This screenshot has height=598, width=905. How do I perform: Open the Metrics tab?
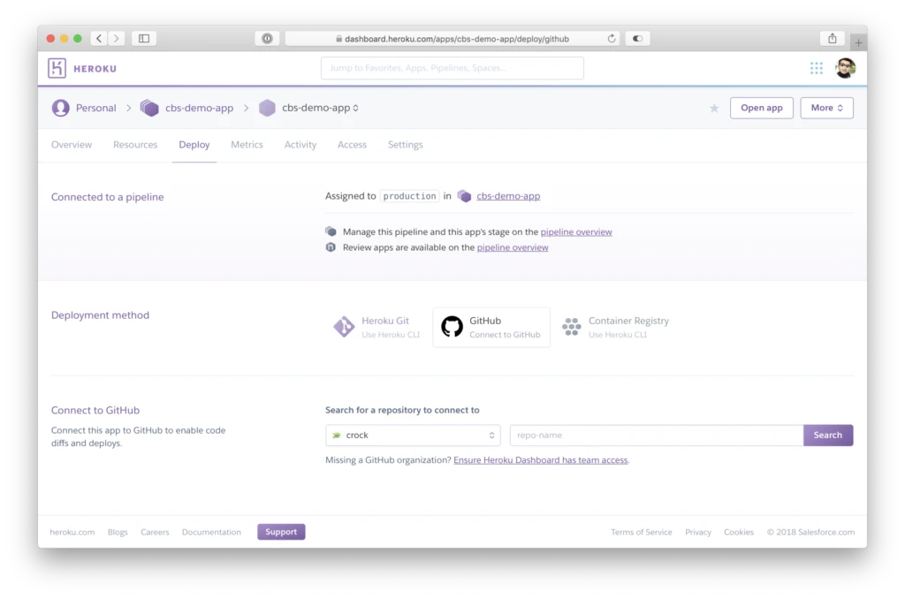[x=247, y=145]
